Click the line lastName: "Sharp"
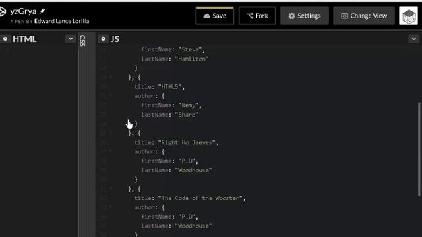Viewport: 422px width, 237px height. coord(170,115)
